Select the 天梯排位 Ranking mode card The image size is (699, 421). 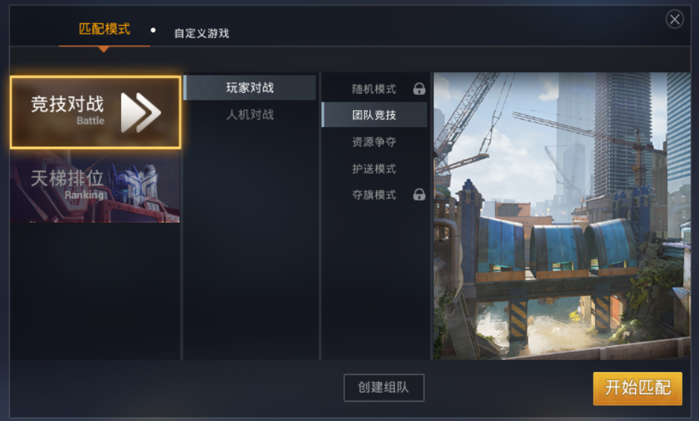tap(95, 187)
